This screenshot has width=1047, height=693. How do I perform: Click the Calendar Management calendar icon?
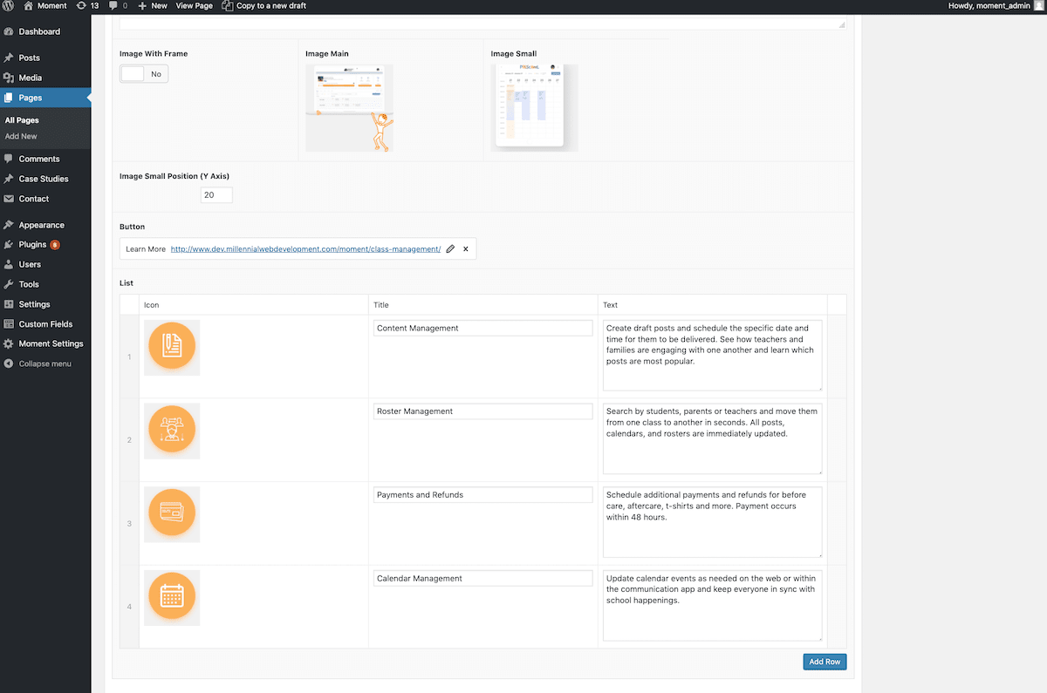point(172,597)
